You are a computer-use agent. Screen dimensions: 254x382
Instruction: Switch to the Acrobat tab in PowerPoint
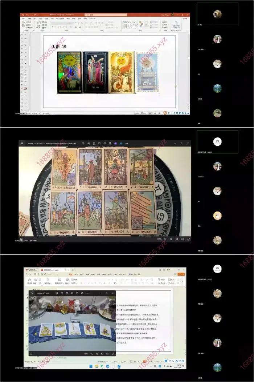pyautogui.click(x=93, y=18)
